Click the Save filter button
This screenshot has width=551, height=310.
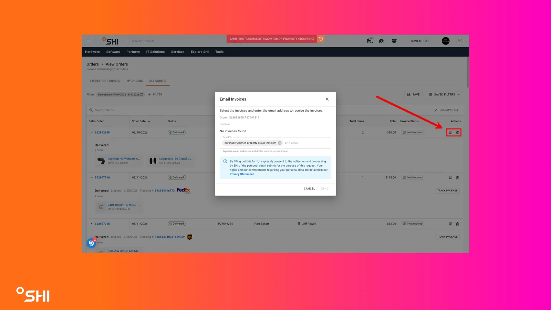[x=413, y=94]
